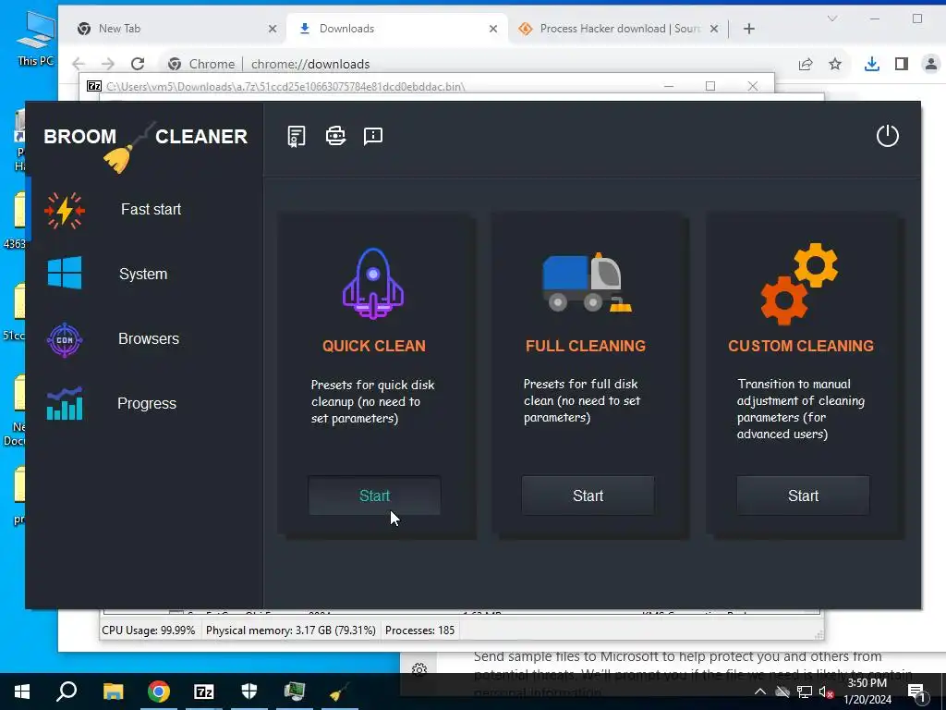Click the muted volume icon in tray

tap(826, 692)
